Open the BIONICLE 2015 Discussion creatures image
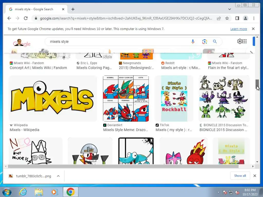The width and height of the screenshot is (263, 197). coord(224,98)
